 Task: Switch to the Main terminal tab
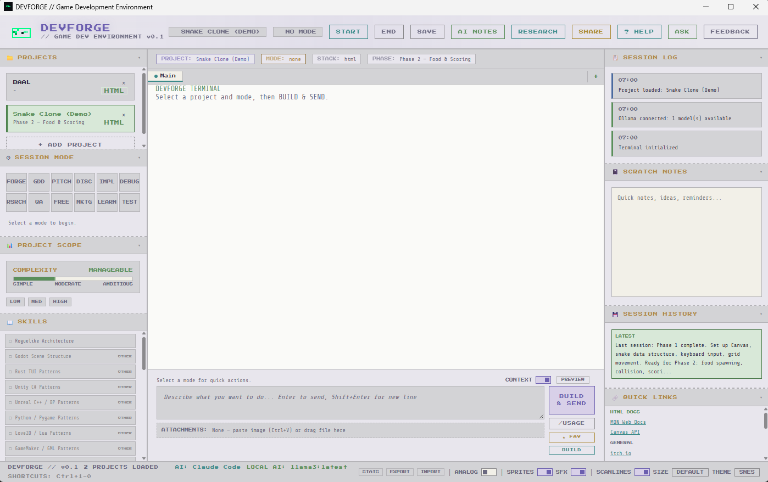(165, 76)
